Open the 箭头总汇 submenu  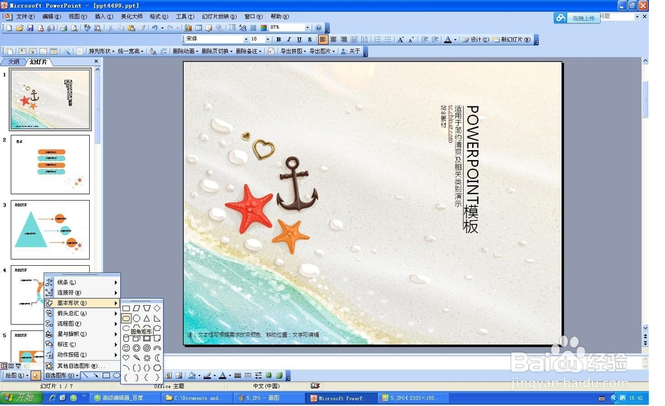(x=82, y=313)
